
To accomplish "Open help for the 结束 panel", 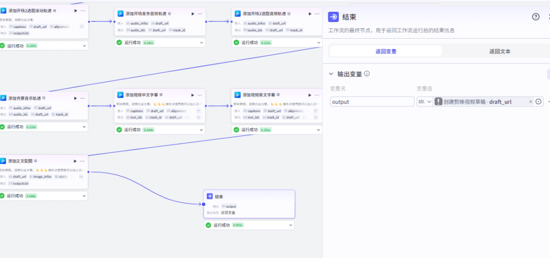I will coord(535,17).
